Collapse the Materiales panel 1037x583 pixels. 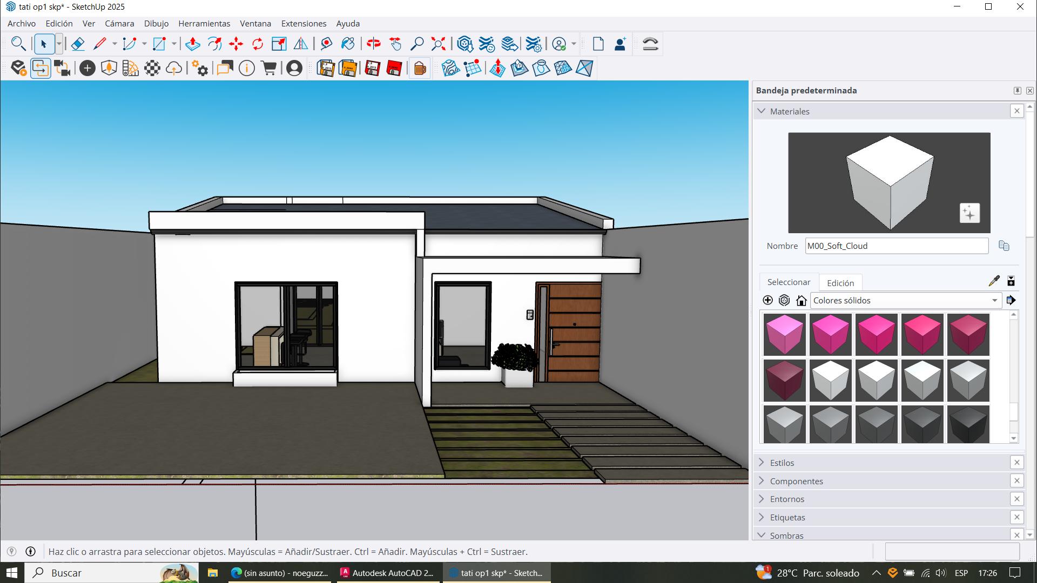[762, 111]
